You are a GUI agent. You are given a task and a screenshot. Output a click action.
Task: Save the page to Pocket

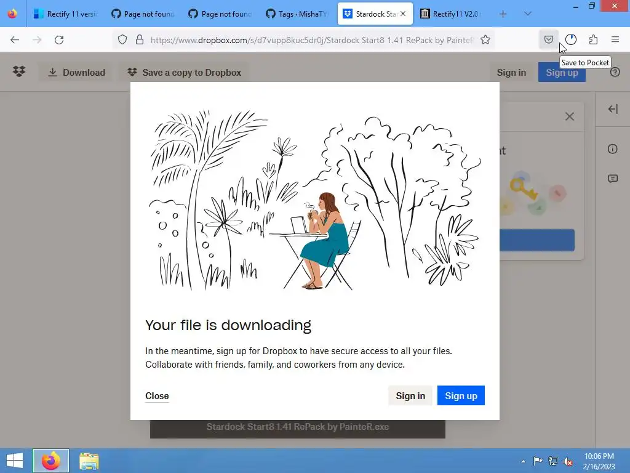coord(548,39)
